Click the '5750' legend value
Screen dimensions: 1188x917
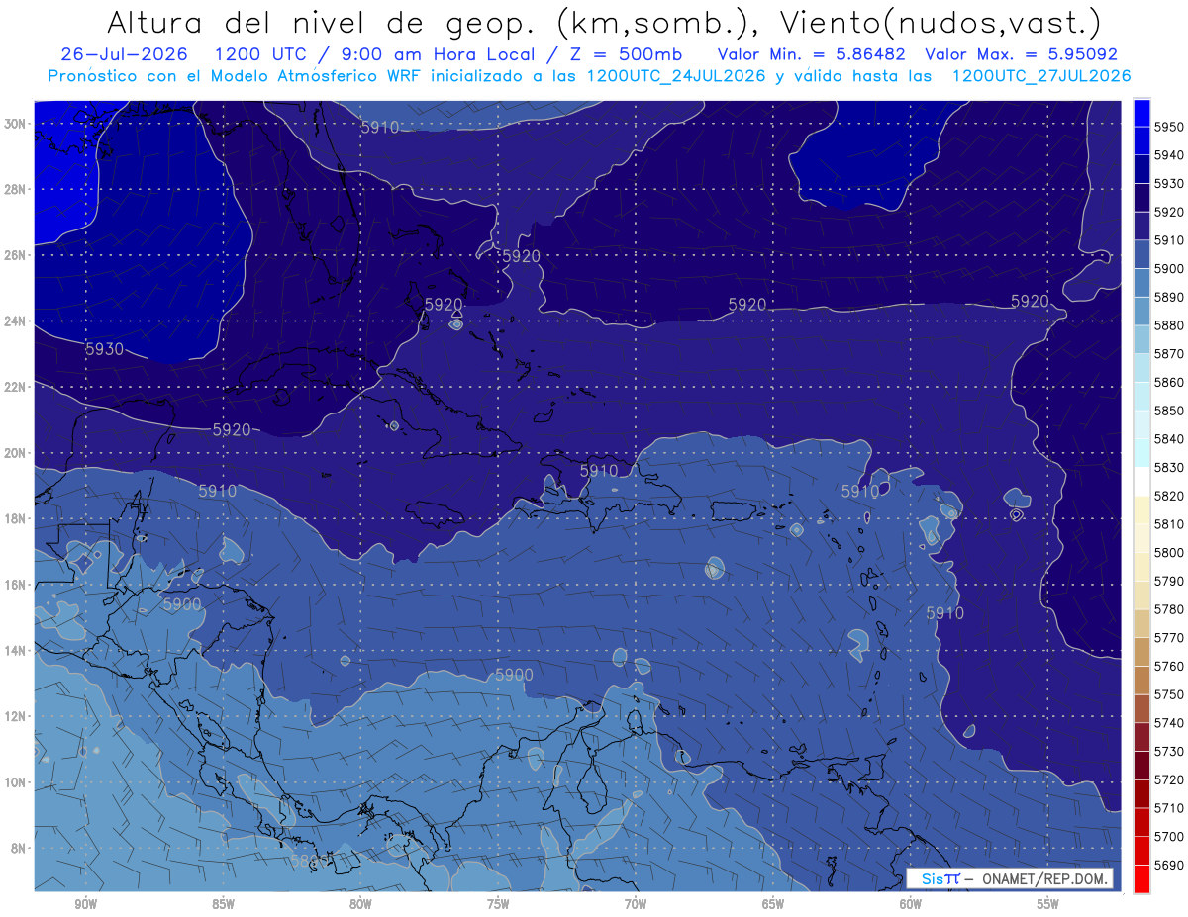(x=1169, y=693)
